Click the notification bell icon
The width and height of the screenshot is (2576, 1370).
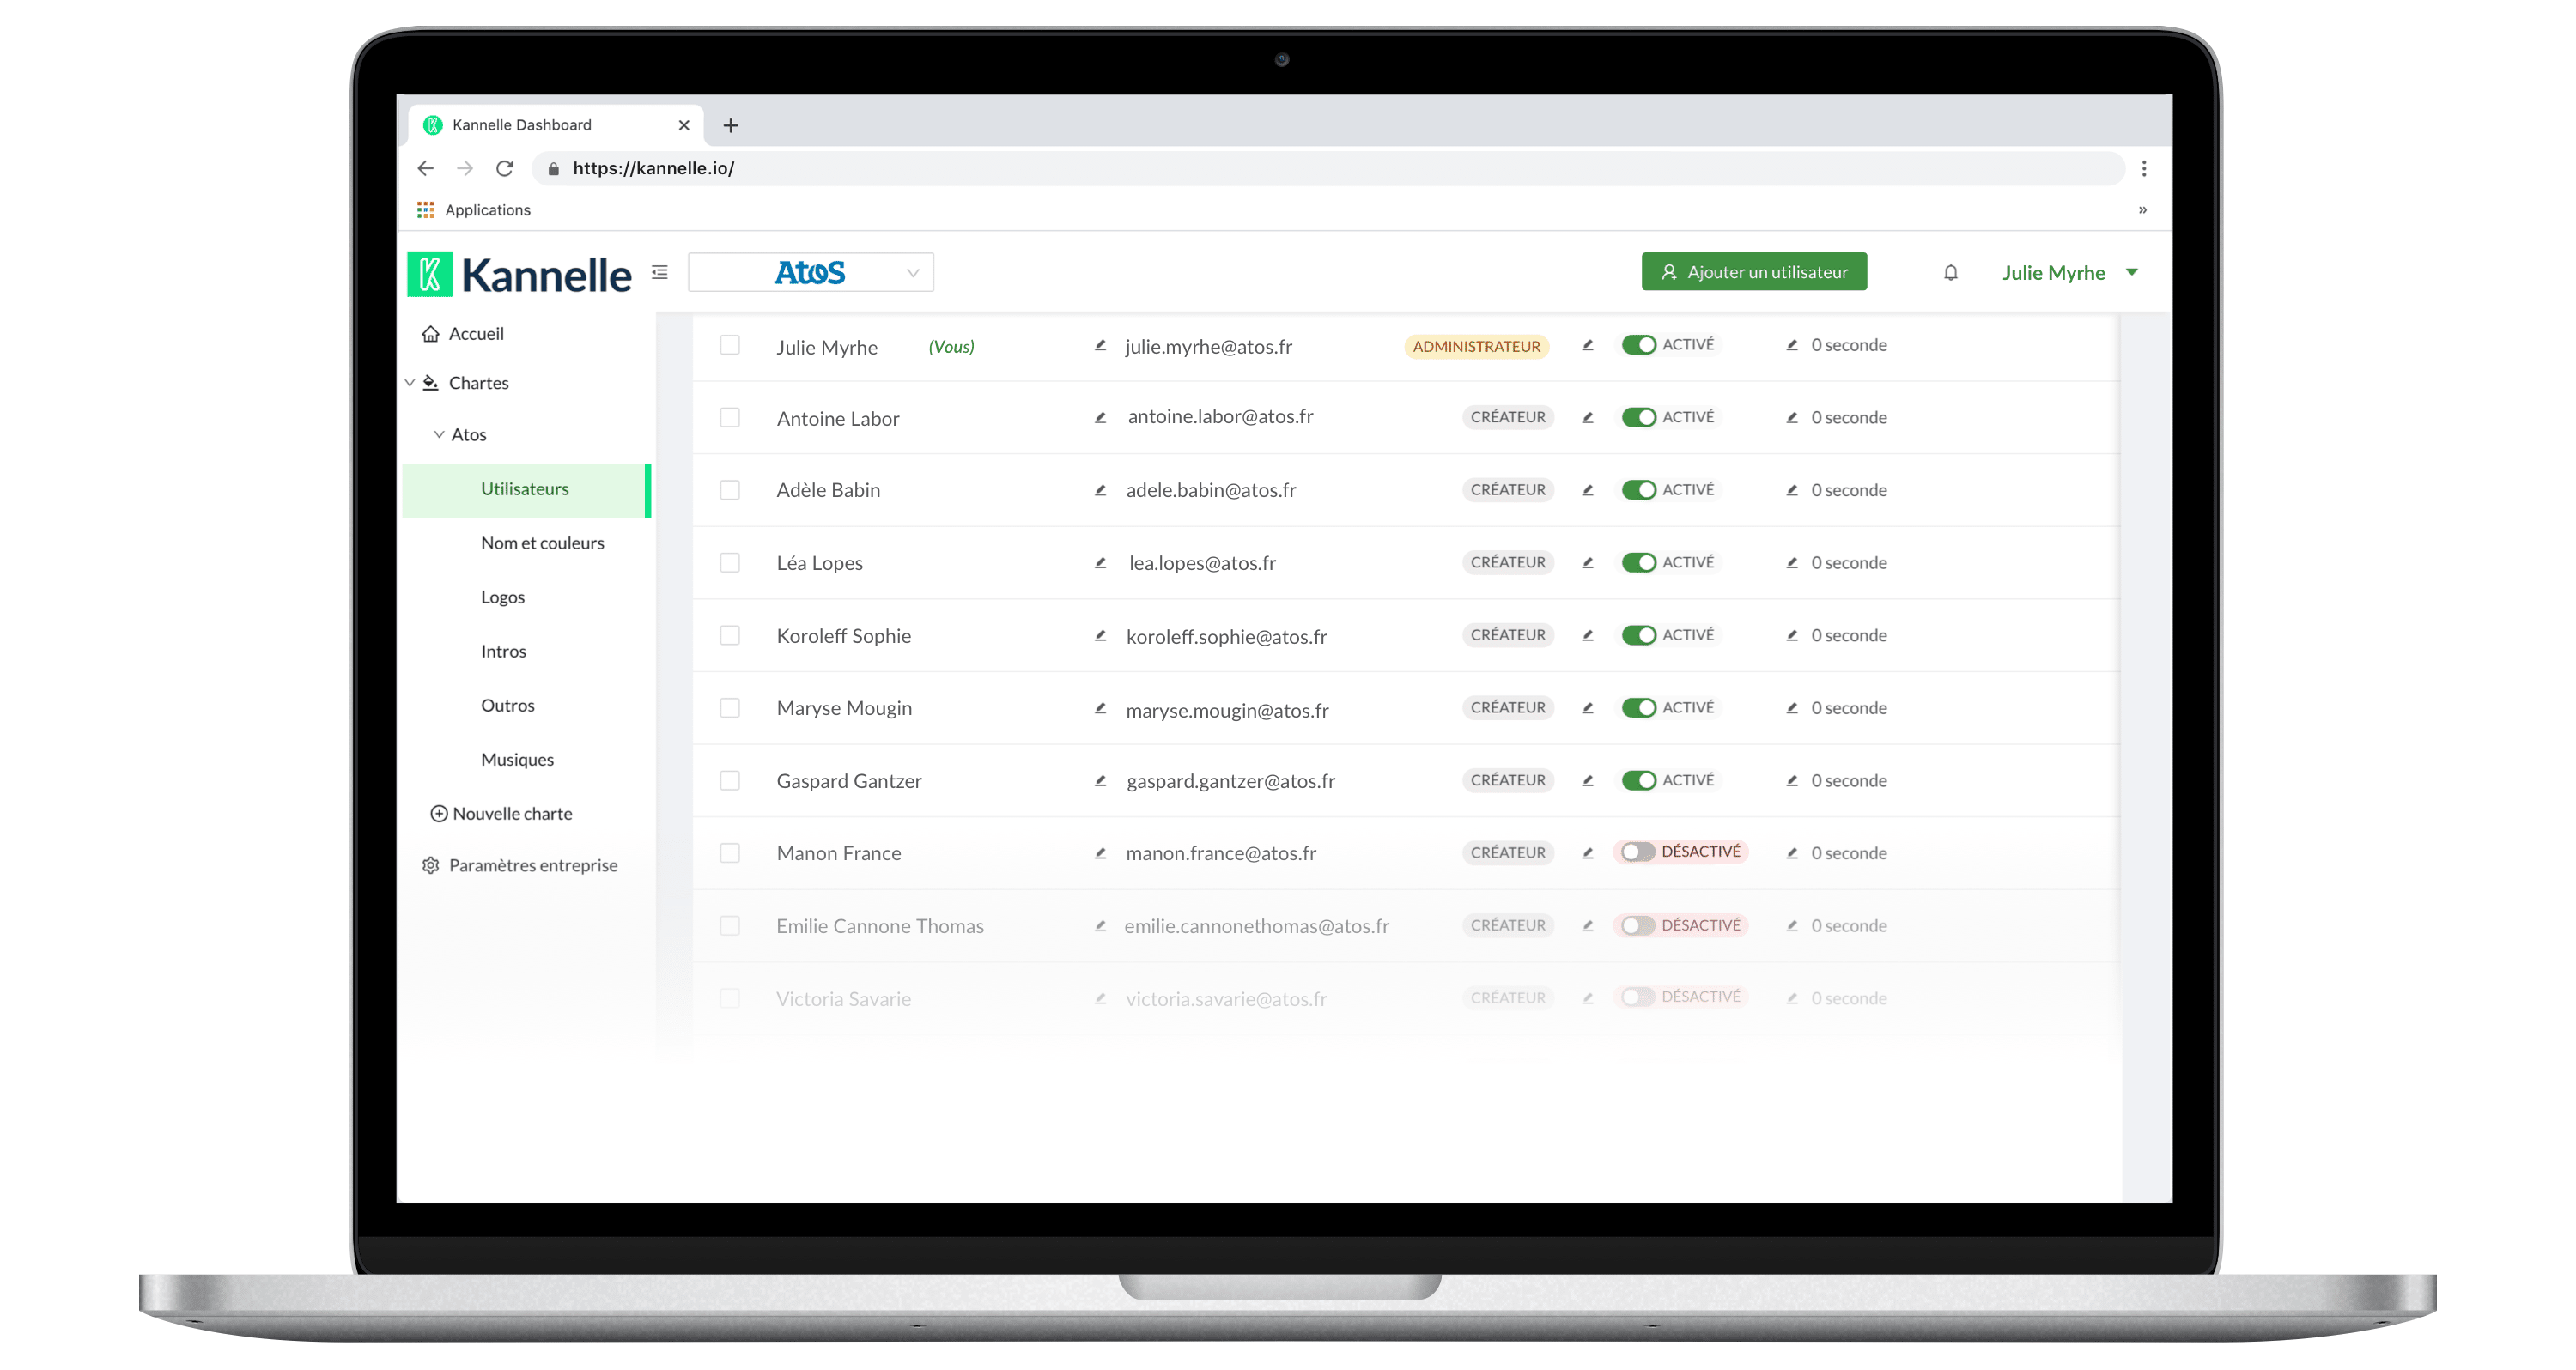pos(1950,272)
